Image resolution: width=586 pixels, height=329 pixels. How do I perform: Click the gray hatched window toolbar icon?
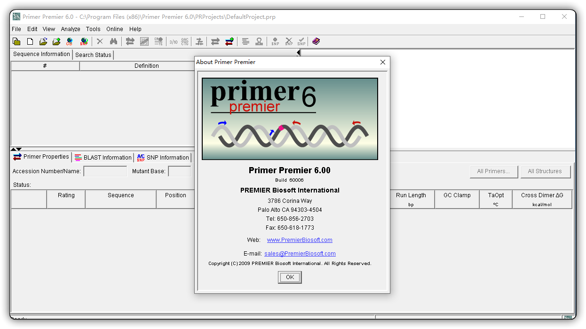coord(144,41)
